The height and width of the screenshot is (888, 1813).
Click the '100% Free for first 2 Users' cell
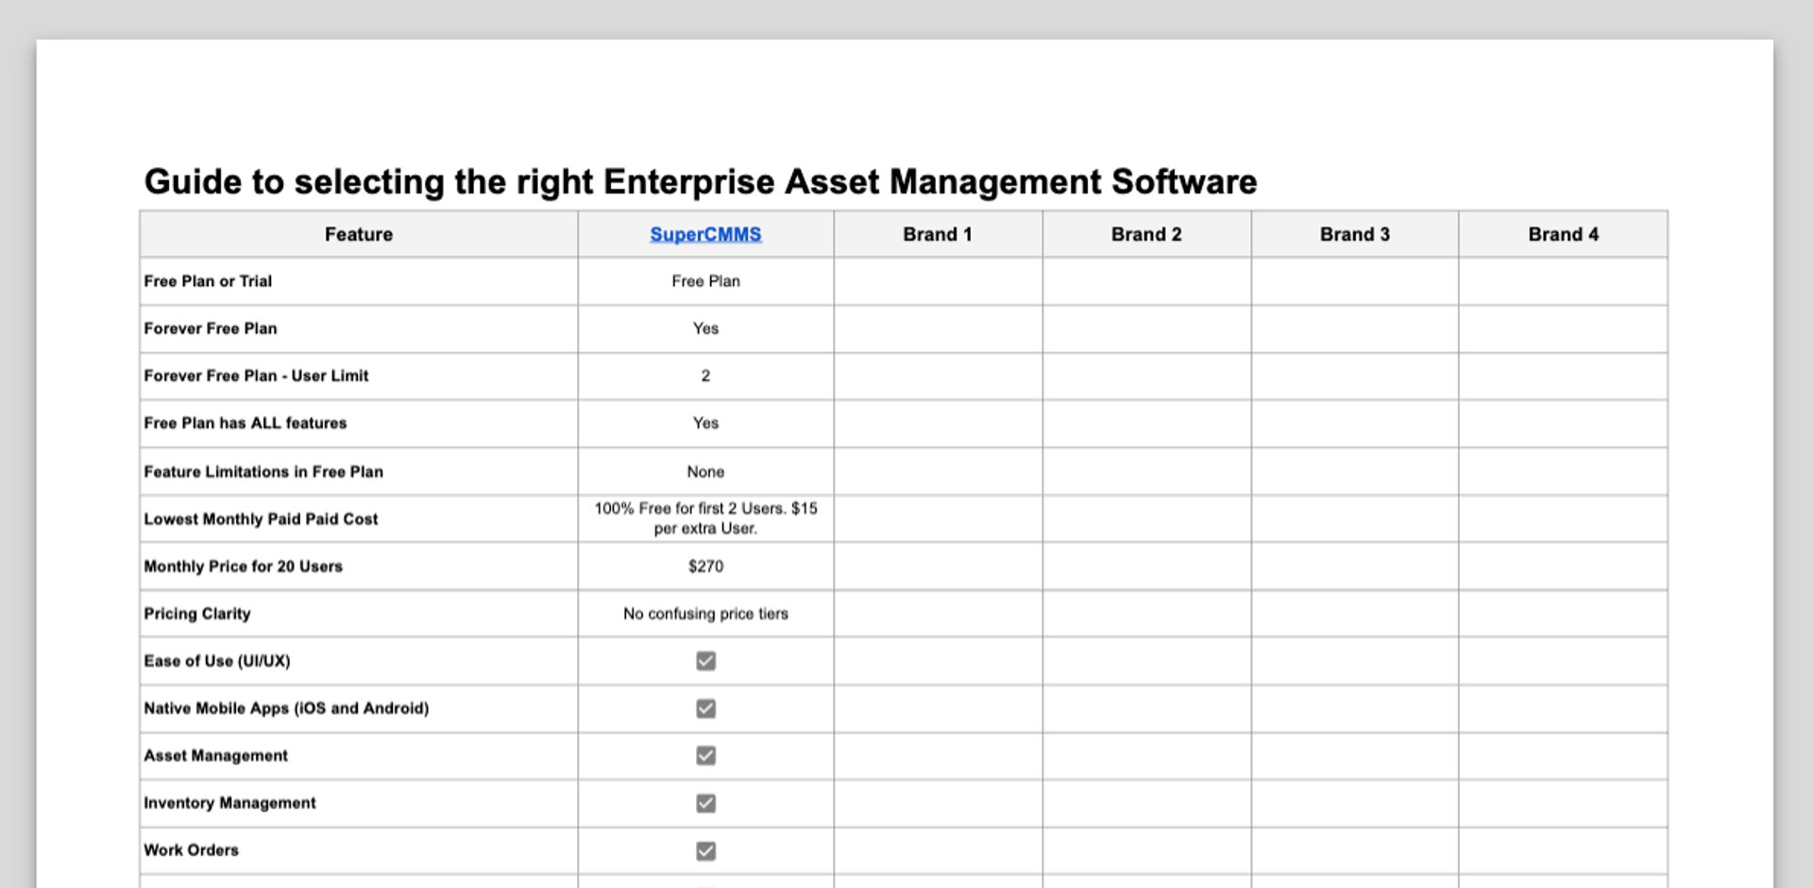coord(705,519)
